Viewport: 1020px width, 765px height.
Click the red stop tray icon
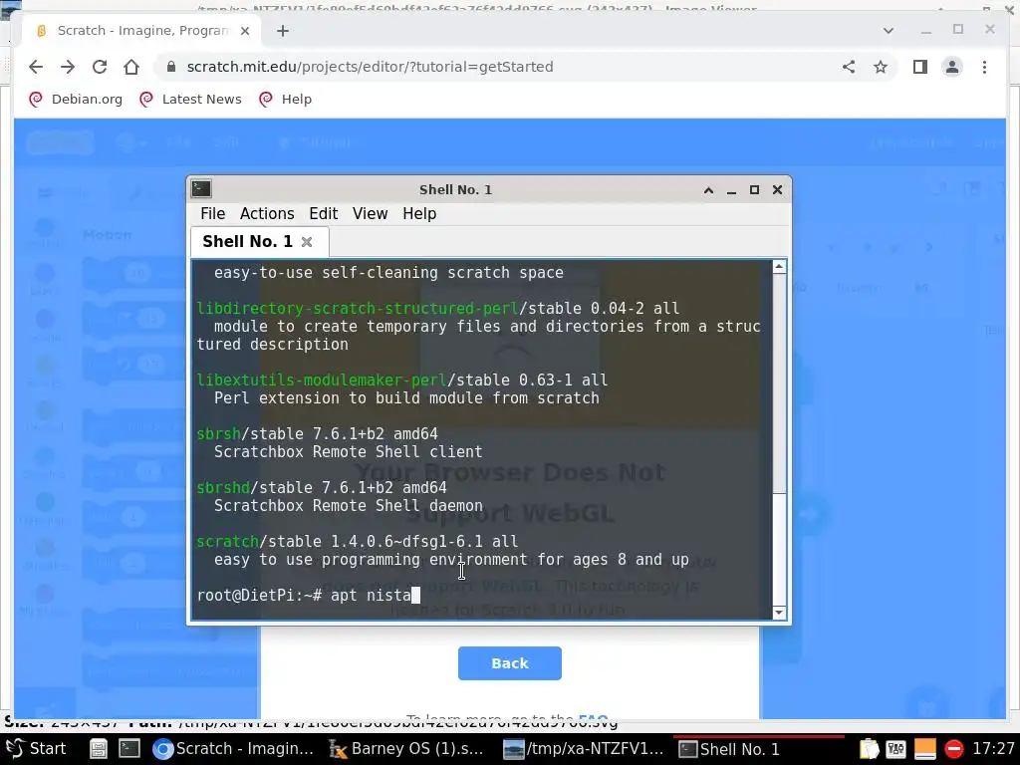(953, 749)
